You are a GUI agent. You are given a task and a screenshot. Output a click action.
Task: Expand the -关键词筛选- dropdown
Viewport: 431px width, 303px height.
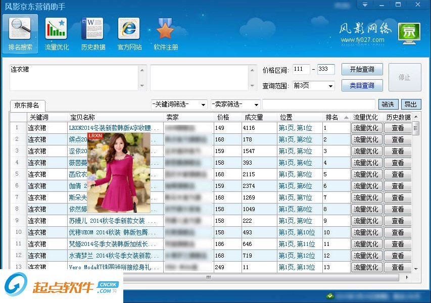click(179, 105)
